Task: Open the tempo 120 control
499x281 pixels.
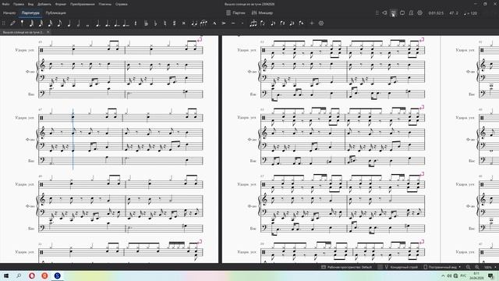Action: (471, 13)
